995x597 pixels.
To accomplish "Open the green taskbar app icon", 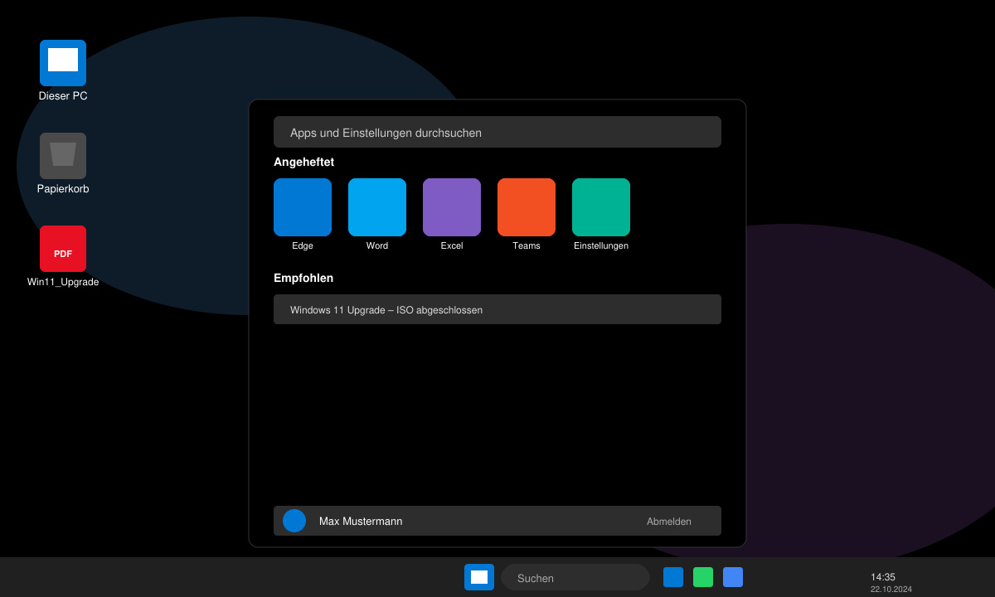I will 703,577.
